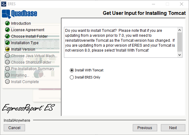Click the Install Version step label
The height and width of the screenshot is (135, 189).
[23, 49]
